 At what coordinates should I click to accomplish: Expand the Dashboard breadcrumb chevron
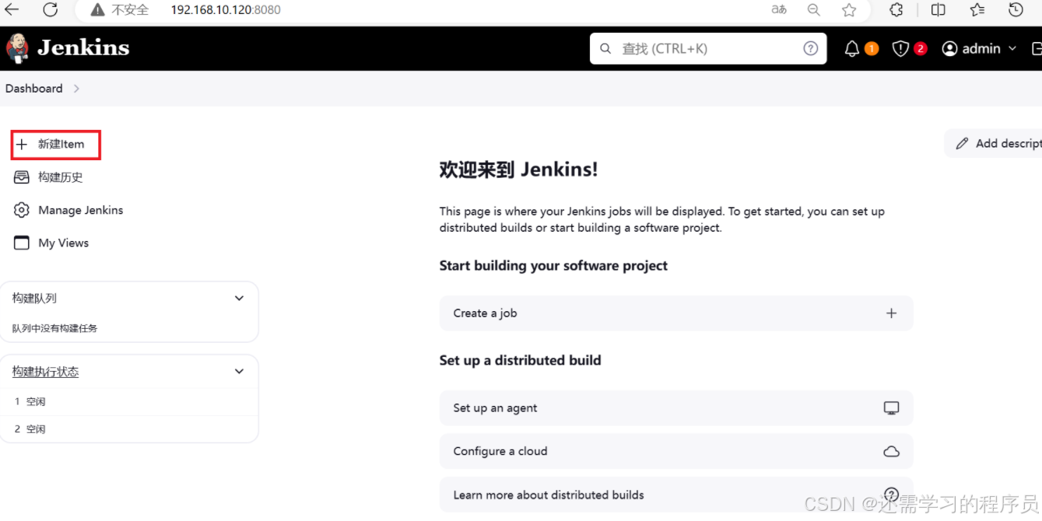tap(76, 89)
